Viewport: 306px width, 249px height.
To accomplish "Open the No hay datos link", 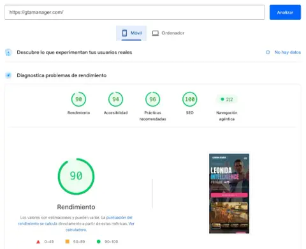I will click(x=288, y=52).
